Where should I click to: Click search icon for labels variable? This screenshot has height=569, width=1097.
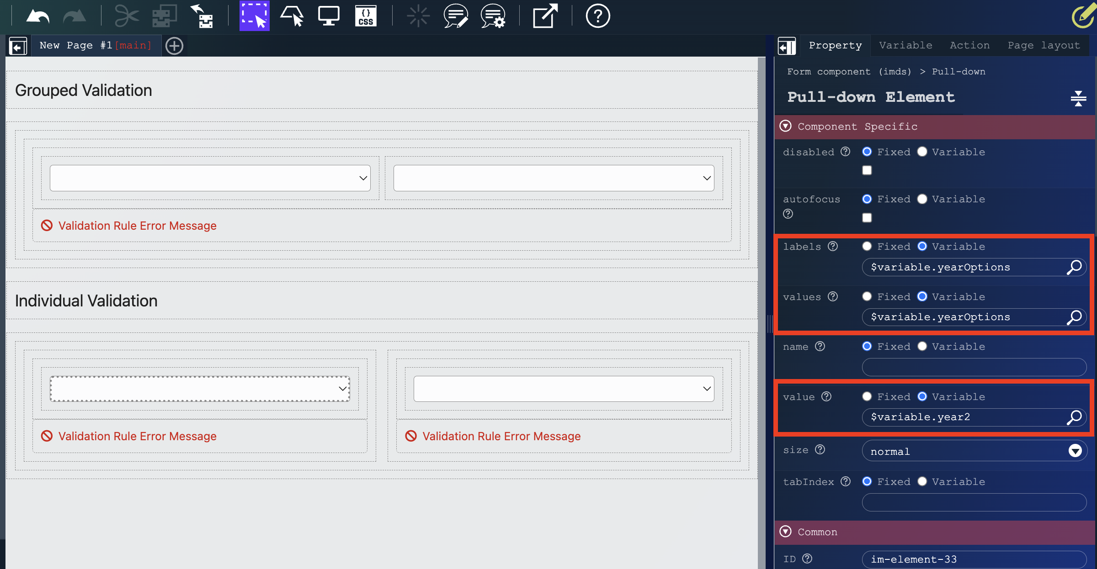tap(1074, 267)
